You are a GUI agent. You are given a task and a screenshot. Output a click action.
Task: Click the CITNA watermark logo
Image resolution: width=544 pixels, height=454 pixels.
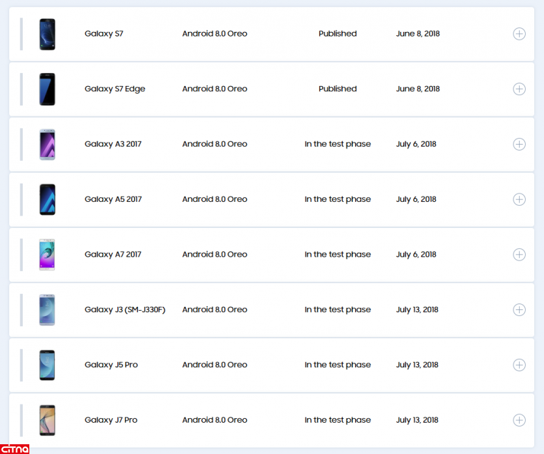click(x=14, y=448)
